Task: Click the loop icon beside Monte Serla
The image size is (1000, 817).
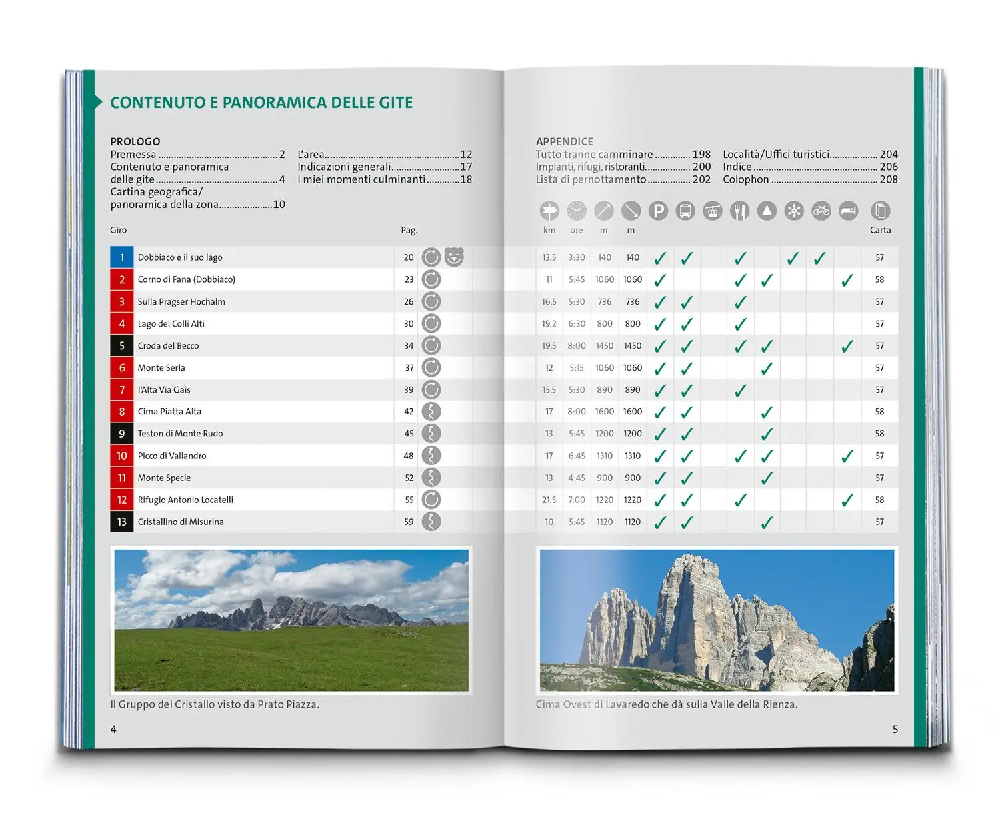Action: coord(431,367)
